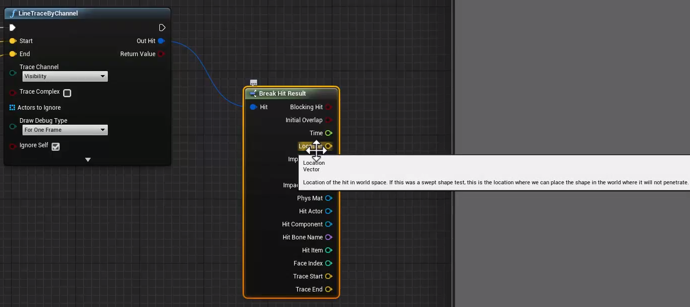Click the LineTraceByChannel input execution pin
Screen dimensions: 690x307
pyautogui.click(x=13, y=28)
